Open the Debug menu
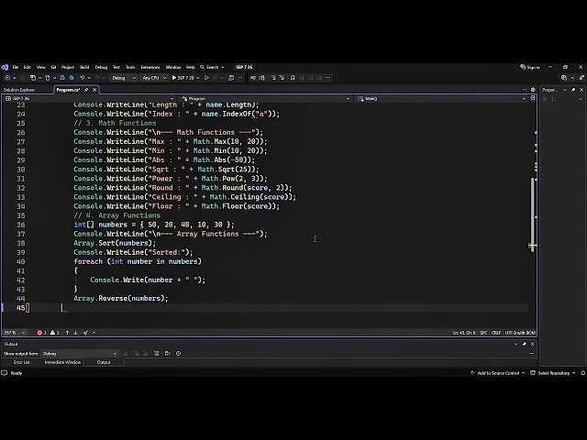 pyautogui.click(x=101, y=67)
